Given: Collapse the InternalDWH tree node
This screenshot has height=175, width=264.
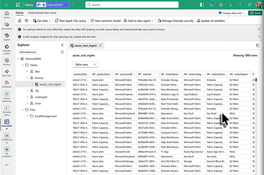Looking at the screenshot, I should [x=18, y=59].
